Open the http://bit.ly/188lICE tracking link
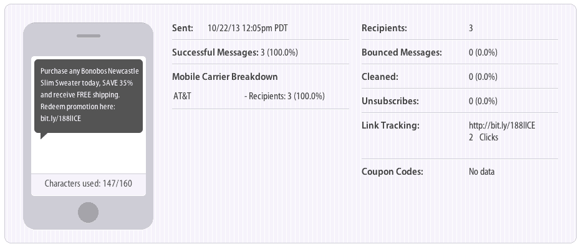 pyautogui.click(x=502, y=126)
